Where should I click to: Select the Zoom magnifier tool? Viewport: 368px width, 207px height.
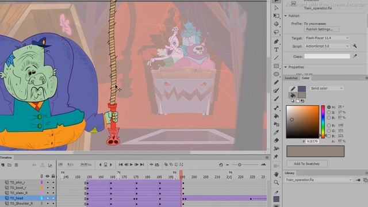coord(277,182)
